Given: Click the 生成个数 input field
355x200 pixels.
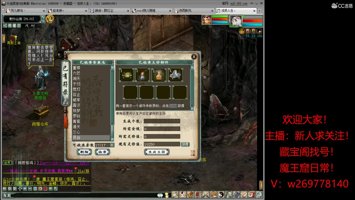Looking at the screenshot, I should [x=162, y=121].
